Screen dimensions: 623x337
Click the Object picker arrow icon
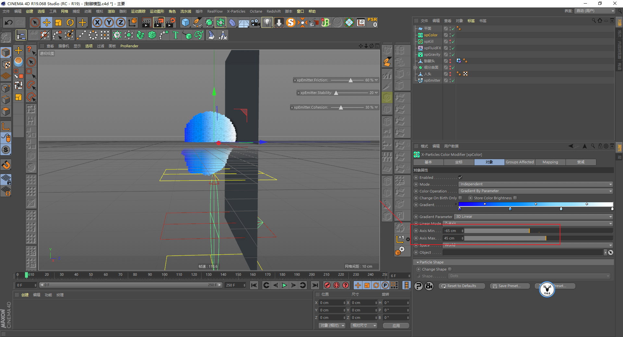point(610,252)
